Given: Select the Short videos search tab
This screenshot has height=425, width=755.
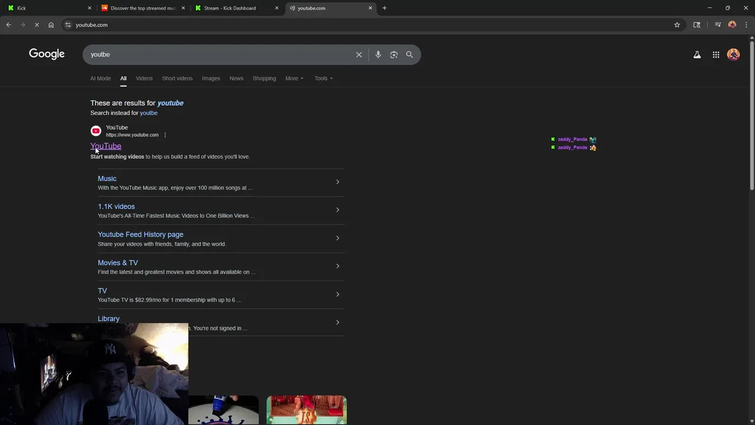Looking at the screenshot, I should [177, 78].
